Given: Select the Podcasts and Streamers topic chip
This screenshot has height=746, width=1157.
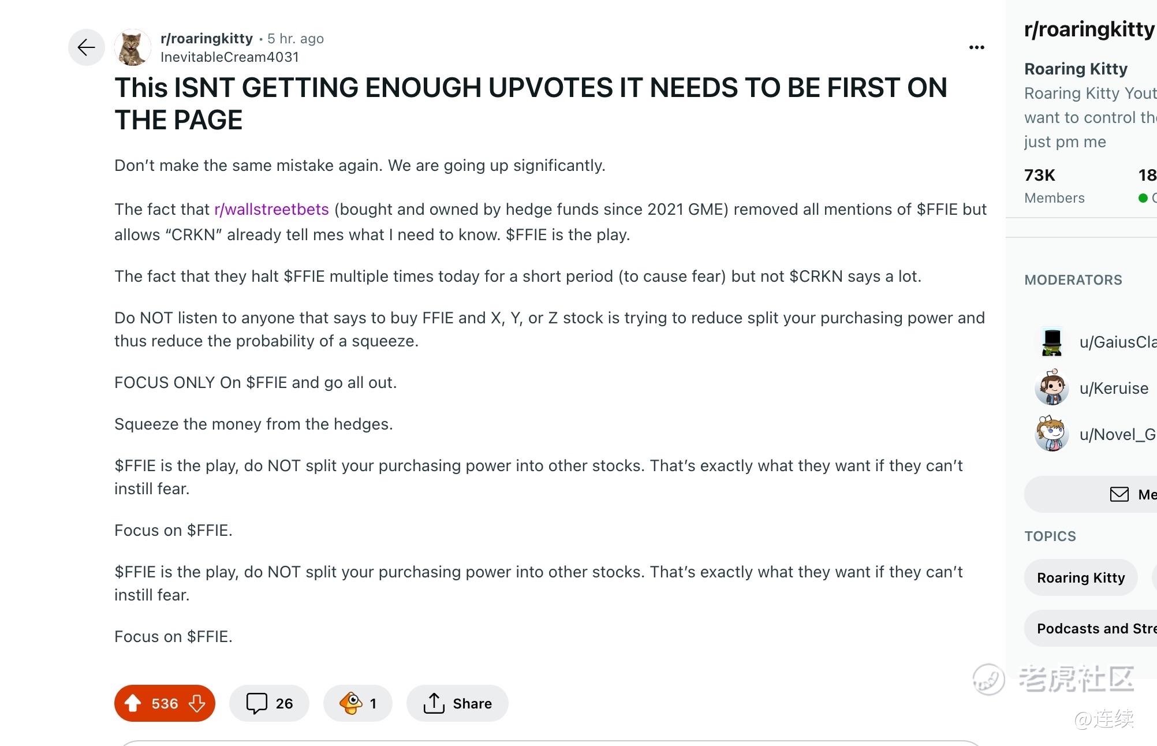Looking at the screenshot, I should 1091,628.
